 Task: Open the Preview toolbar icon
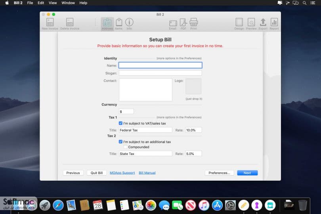click(x=251, y=24)
